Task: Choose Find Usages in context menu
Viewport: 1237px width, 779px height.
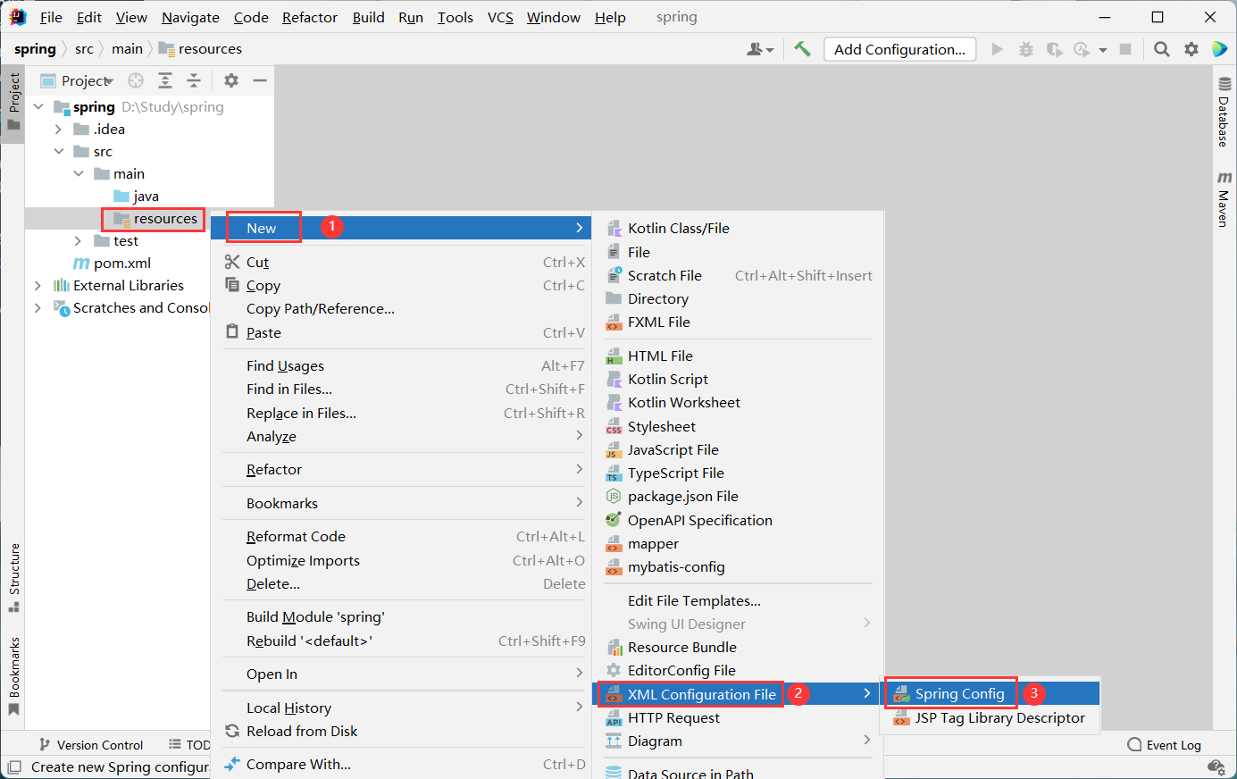Action: coord(401,365)
